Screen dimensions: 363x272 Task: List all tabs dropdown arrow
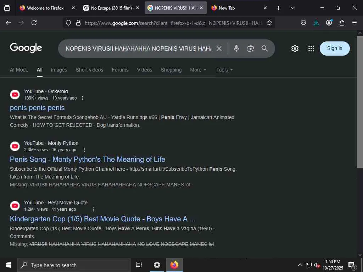pos(292,8)
